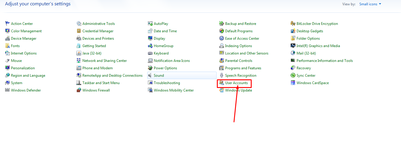Open the AutoPlay icon
401x162 pixels.
[x=150, y=24]
